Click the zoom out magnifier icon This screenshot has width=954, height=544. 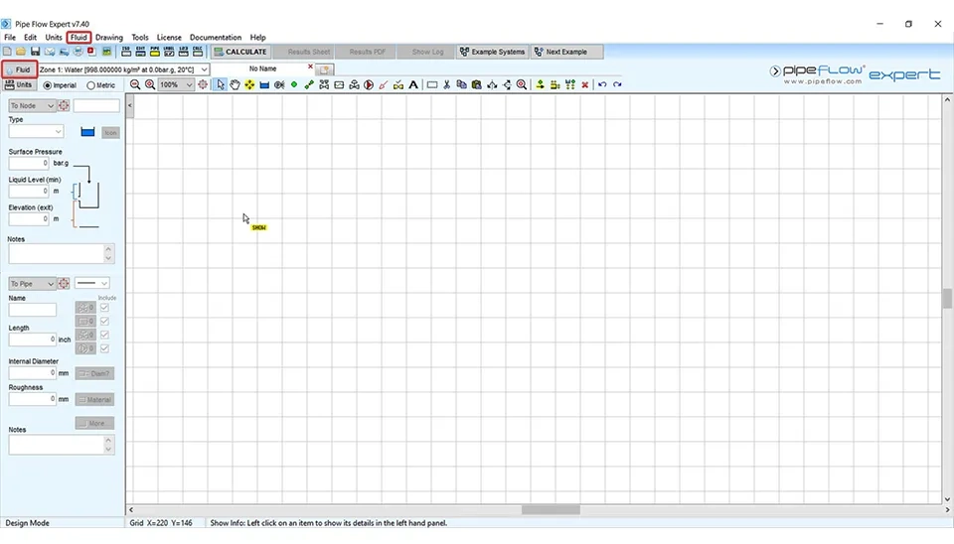[135, 85]
